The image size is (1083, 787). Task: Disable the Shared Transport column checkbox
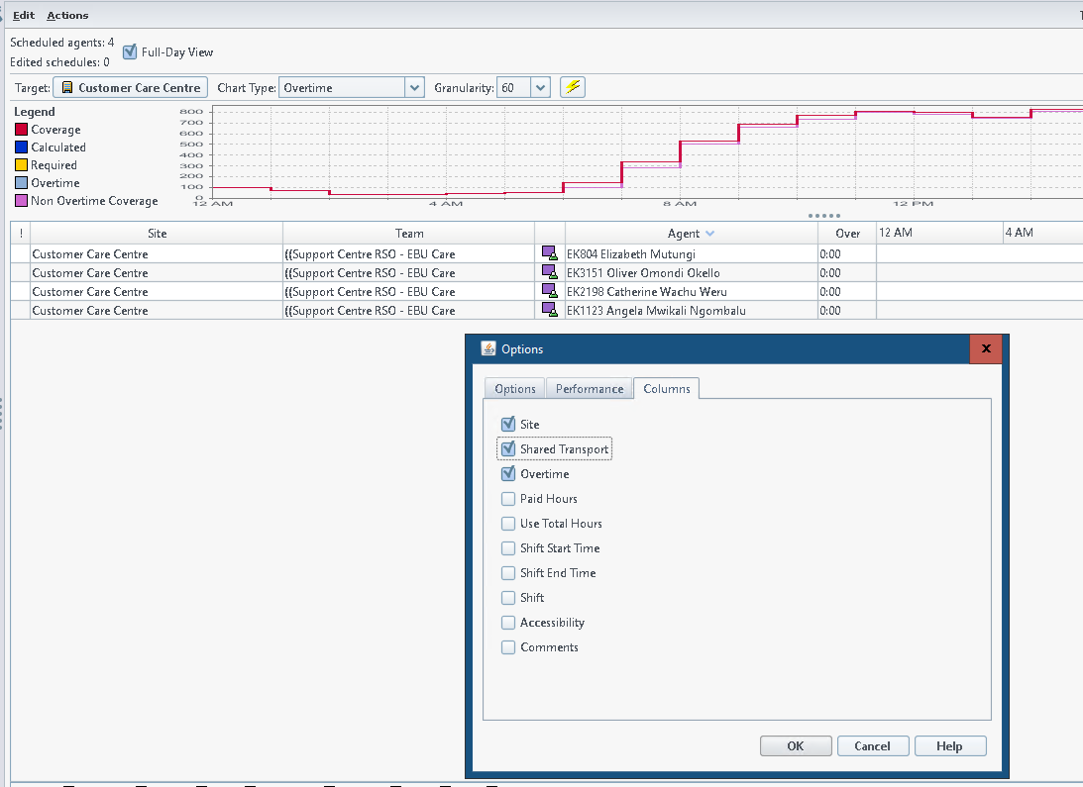tap(508, 448)
